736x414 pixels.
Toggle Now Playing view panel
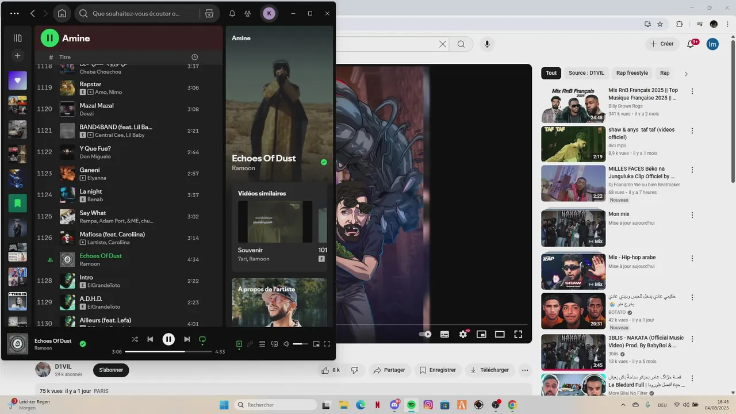tap(239, 344)
